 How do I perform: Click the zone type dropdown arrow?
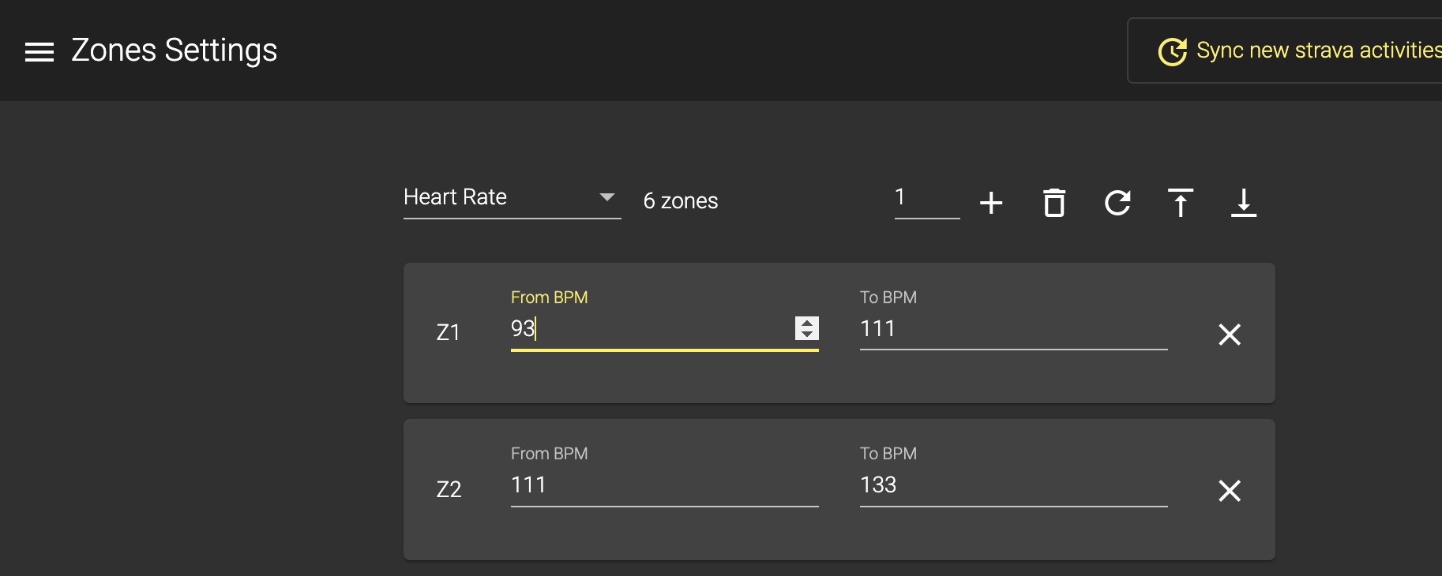tap(606, 197)
